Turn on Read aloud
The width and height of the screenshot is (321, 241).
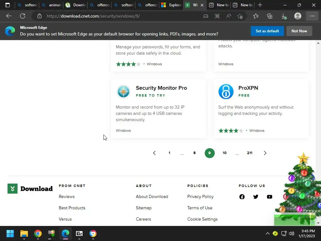pos(229,16)
